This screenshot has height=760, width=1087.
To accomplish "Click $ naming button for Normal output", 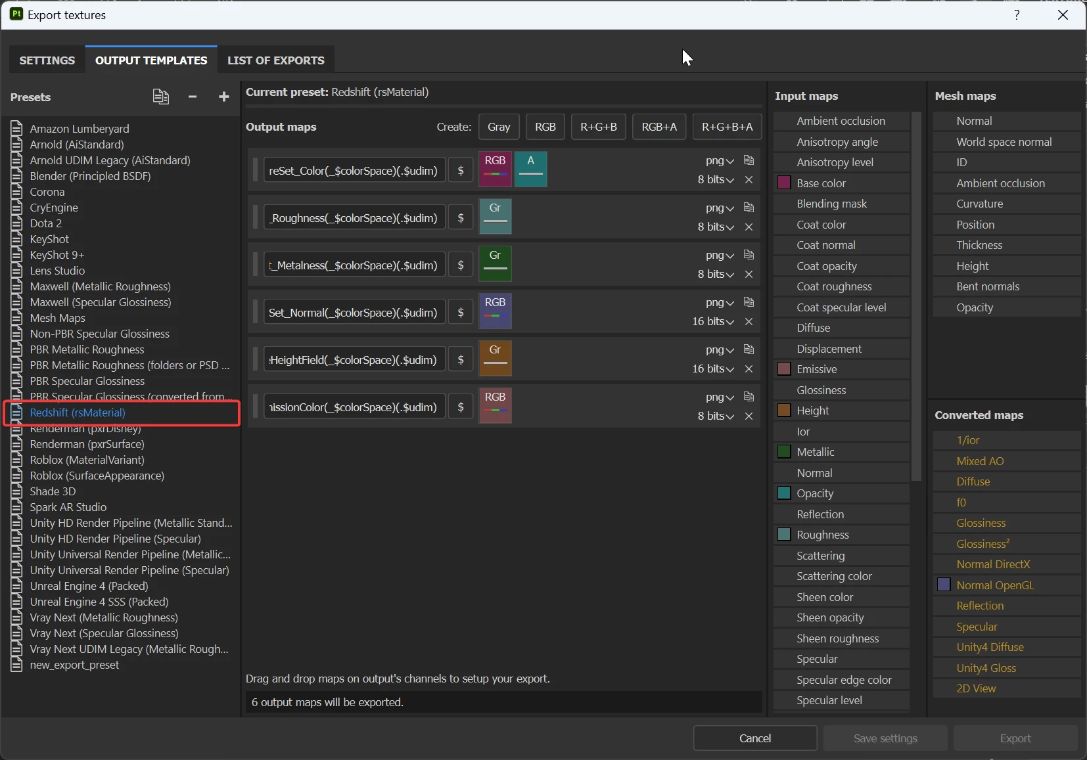I will (x=461, y=312).
